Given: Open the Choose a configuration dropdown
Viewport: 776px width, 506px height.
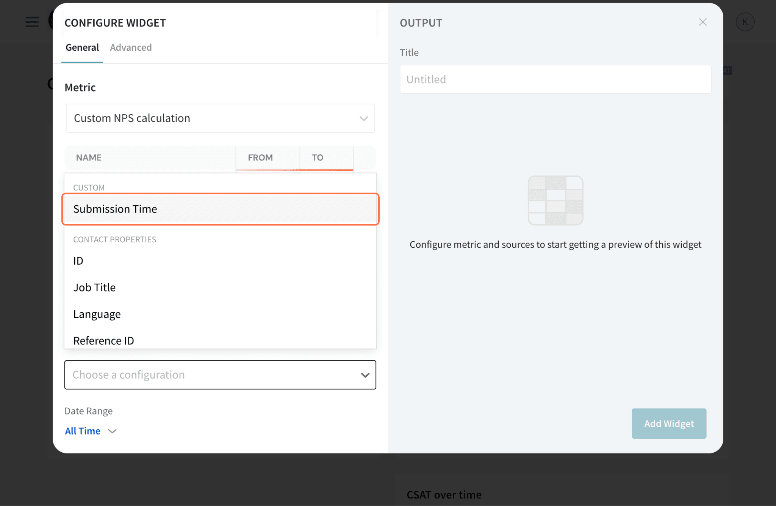Looking at the screenshot, I should tap(220, 375).
